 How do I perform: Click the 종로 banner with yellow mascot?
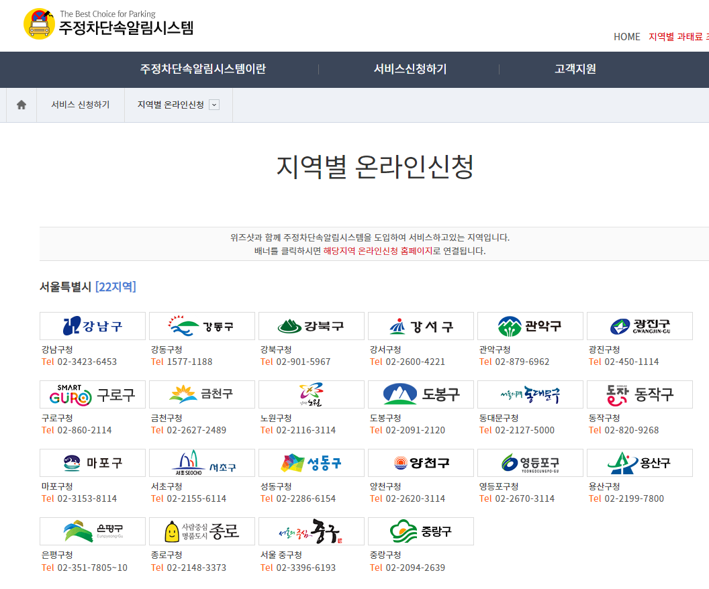(x=201, y=531)
